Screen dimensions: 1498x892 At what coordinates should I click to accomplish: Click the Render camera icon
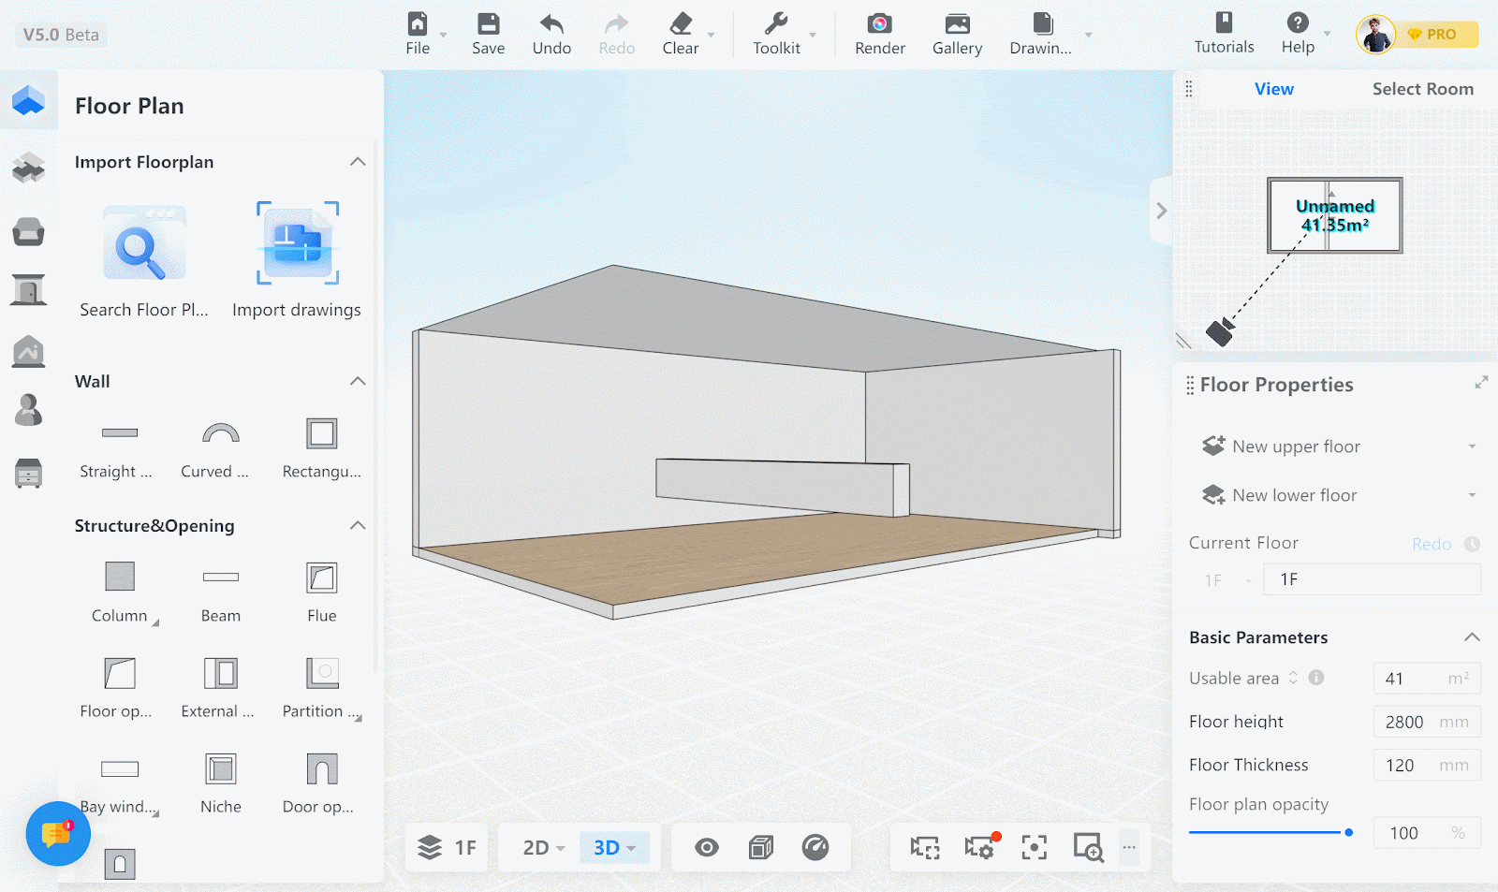(879, 23)
